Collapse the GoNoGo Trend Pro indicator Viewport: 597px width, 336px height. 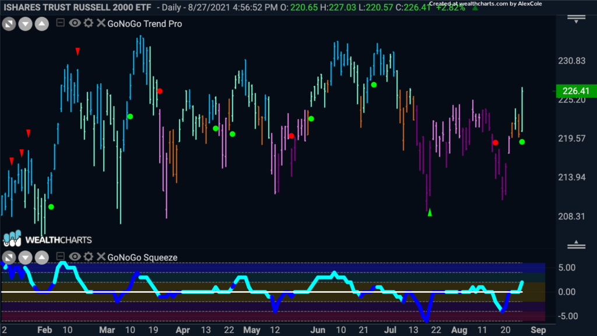click(x=60, y=23)
